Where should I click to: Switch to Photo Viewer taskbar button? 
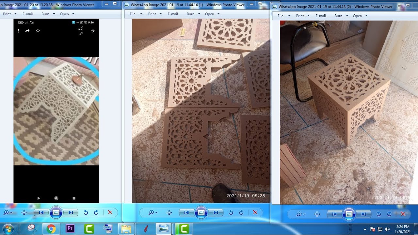pyautogui.click(x=164, y=229)
